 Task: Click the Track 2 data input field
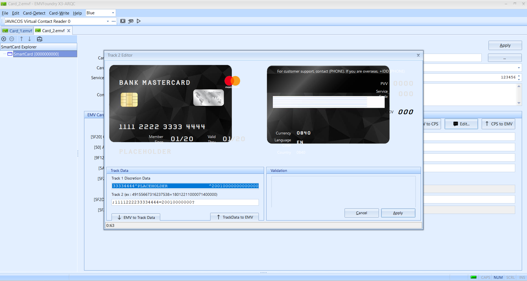tap(185, 202)
